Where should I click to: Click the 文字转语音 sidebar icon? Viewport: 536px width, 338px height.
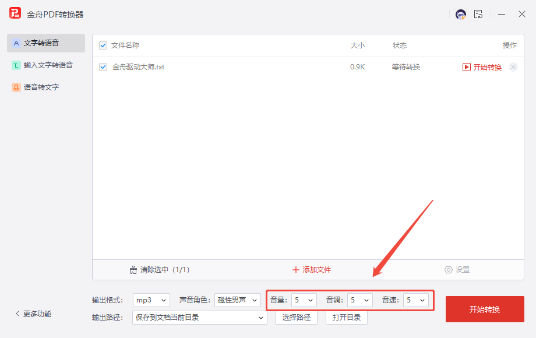[16, 43]
